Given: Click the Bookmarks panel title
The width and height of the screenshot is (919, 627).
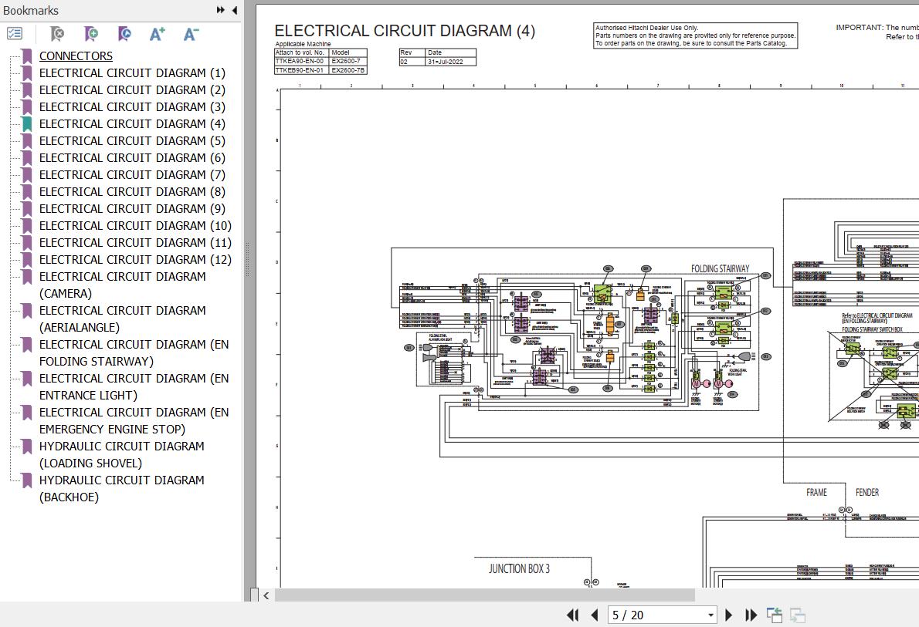Looking at the screenshot, I should 30,11.
